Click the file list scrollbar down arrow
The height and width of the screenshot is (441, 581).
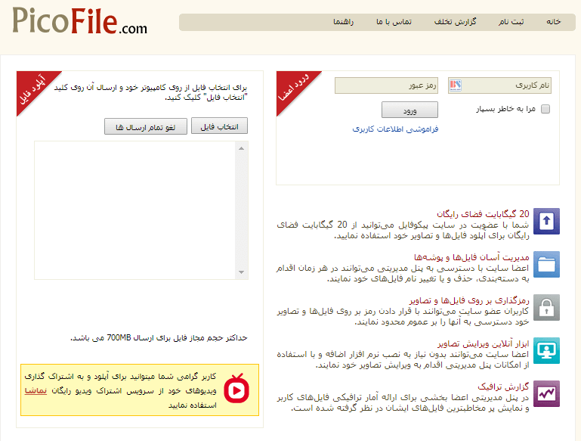point(242,272)
